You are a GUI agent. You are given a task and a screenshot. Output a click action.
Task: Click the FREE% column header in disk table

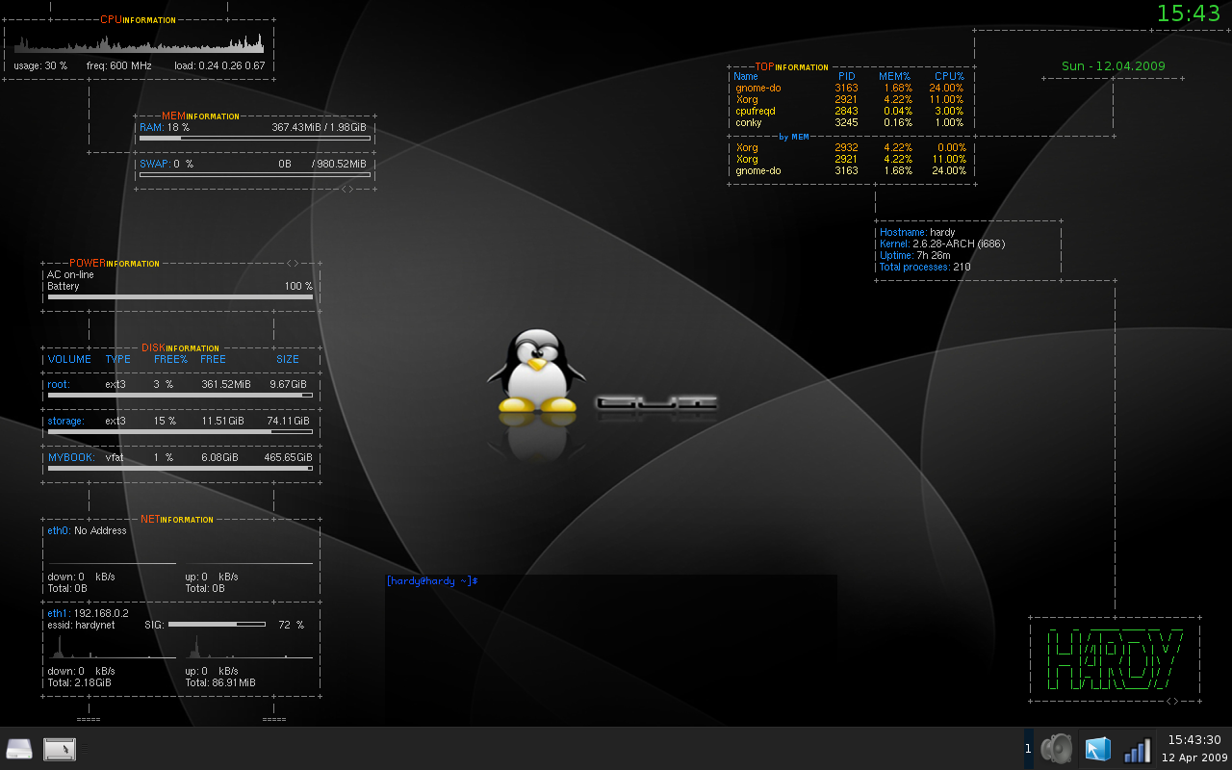(x=170, y=359)
